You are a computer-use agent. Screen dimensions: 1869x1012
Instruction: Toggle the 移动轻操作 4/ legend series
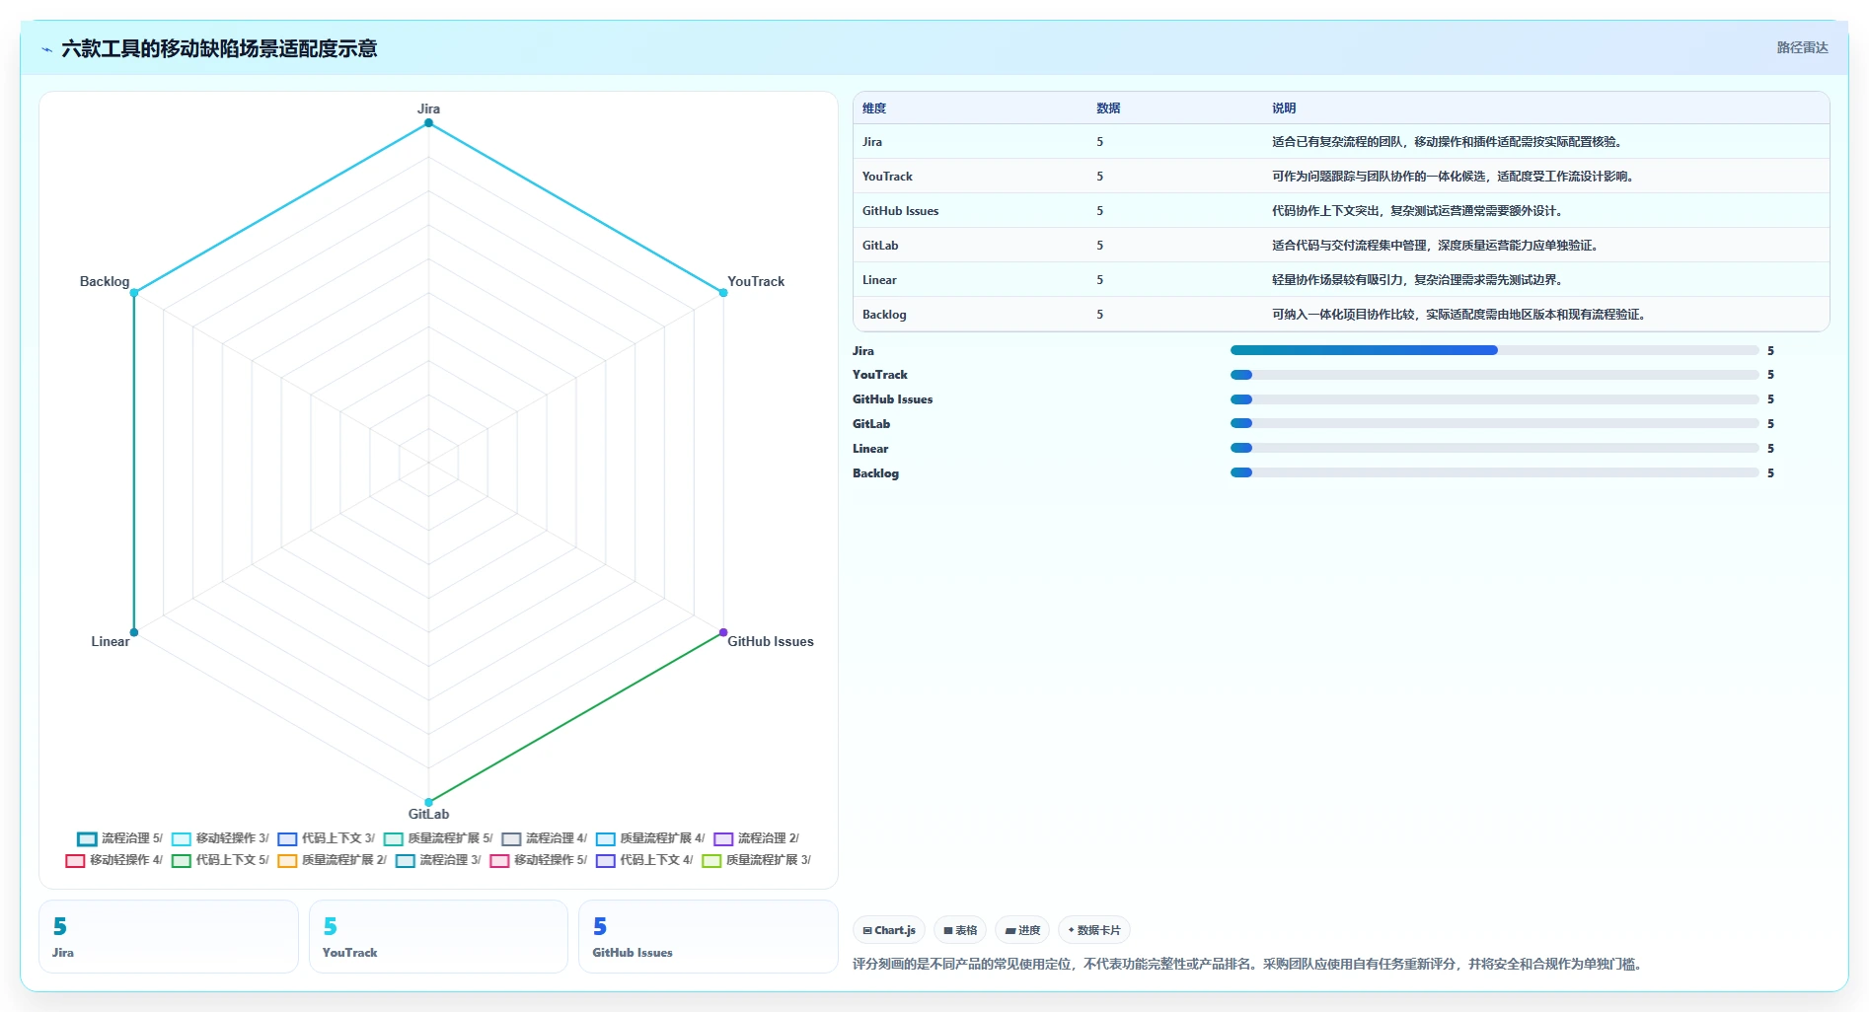click(114, 860)
